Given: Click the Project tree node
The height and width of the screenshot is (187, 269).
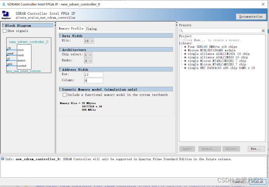Looking at the screenshot, I should coord(185,36).
